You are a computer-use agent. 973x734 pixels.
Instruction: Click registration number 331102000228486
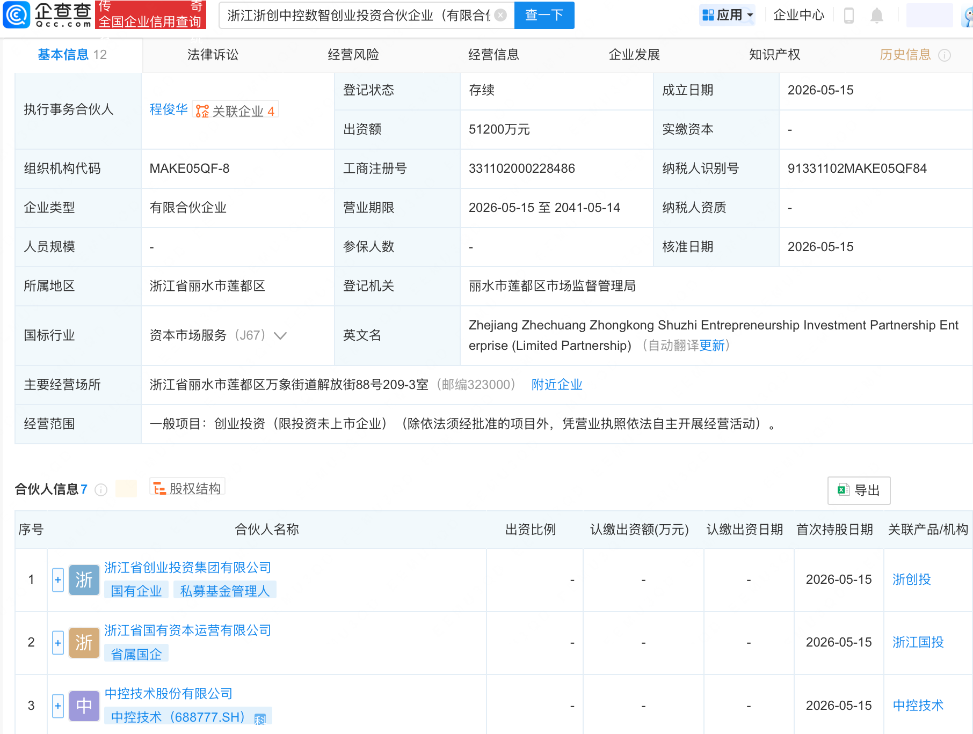tap(522, 168)
